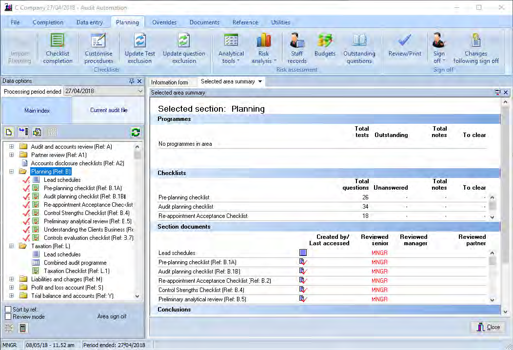Open the Documents ribbon tab
The width and height of the screenshot is (513, 350).
204,22
